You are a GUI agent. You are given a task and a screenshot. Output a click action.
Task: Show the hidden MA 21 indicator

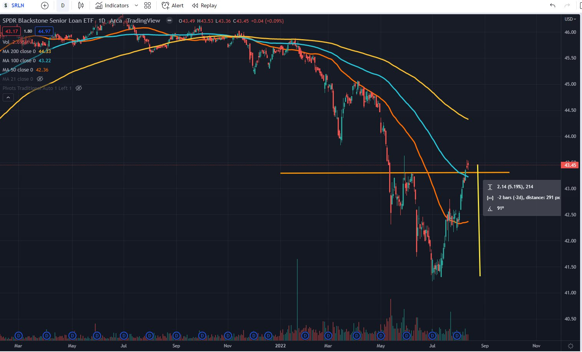coord(40,79)
